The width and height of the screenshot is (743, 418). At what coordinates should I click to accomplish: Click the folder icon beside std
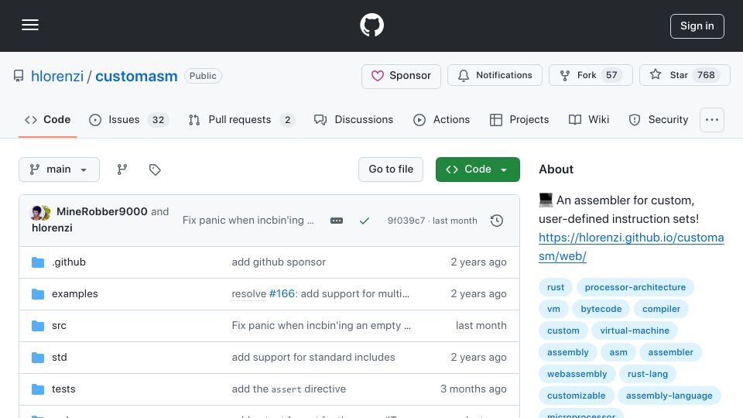[38, 358]
